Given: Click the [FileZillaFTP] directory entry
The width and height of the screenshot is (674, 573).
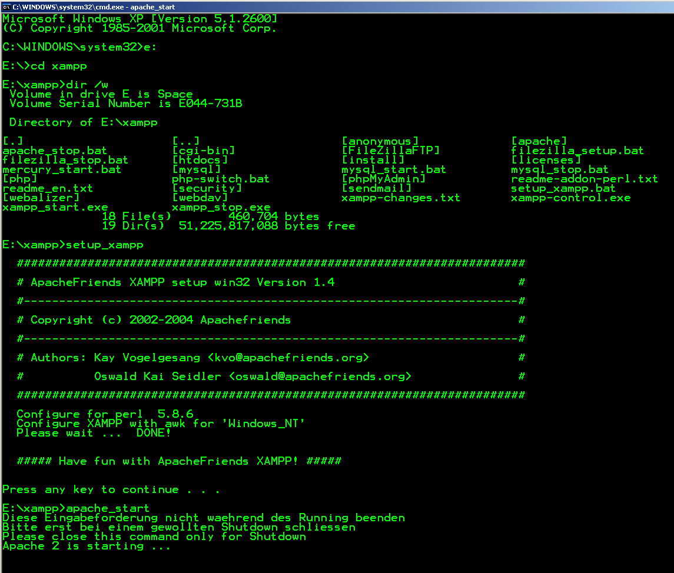Looking at the screenshot, I should 390,151.
